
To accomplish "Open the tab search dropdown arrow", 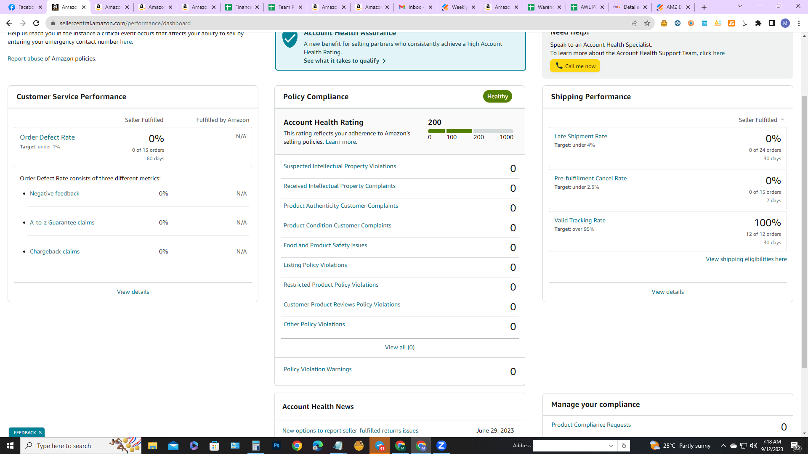I will [x=740, y=6].
